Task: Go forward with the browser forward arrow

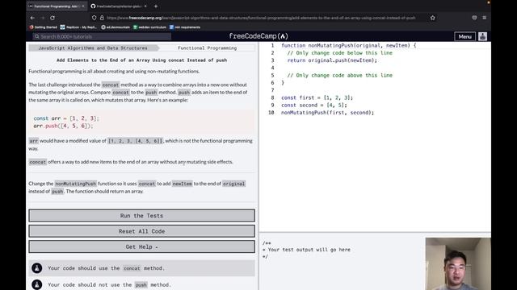Action: pyautogui.click(x=43, y=18)
